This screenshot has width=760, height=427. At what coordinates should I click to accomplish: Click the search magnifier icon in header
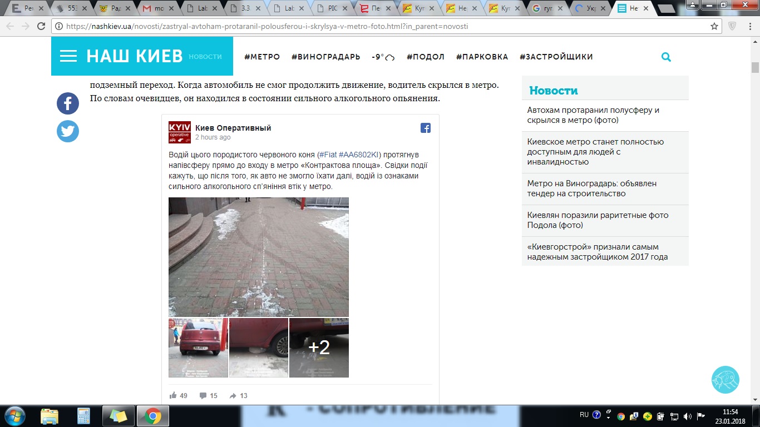pos(666,57)
